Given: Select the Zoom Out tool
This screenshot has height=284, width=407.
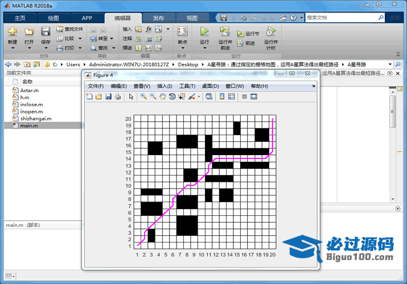Looking at the screenshot, I should pyautogui.click(x=153, y=97).
